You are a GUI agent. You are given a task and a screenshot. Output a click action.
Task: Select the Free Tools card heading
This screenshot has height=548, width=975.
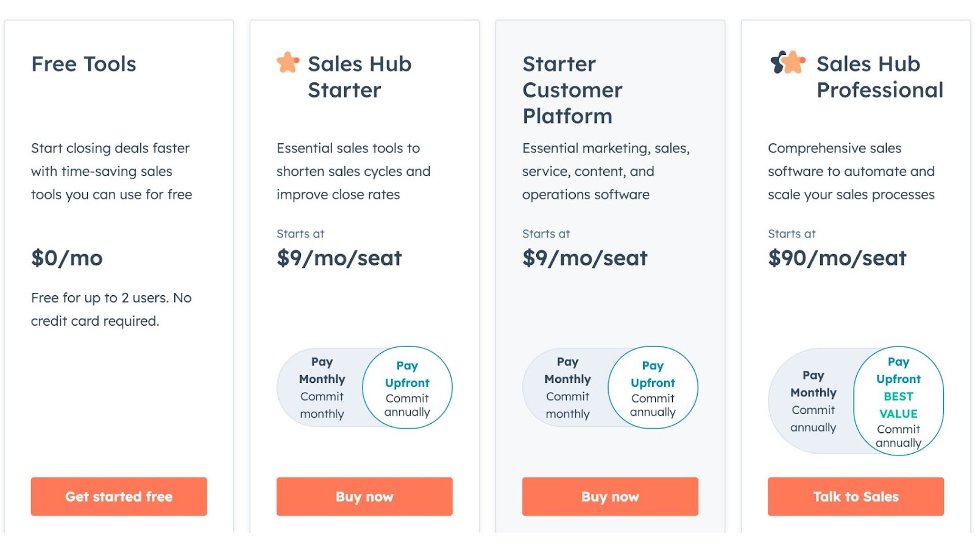83,64
